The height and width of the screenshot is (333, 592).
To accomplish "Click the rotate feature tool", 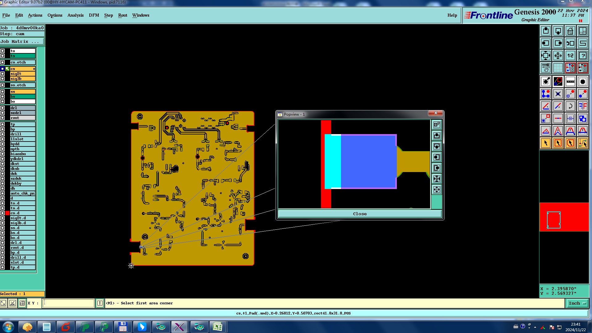I will click(570, 106).
